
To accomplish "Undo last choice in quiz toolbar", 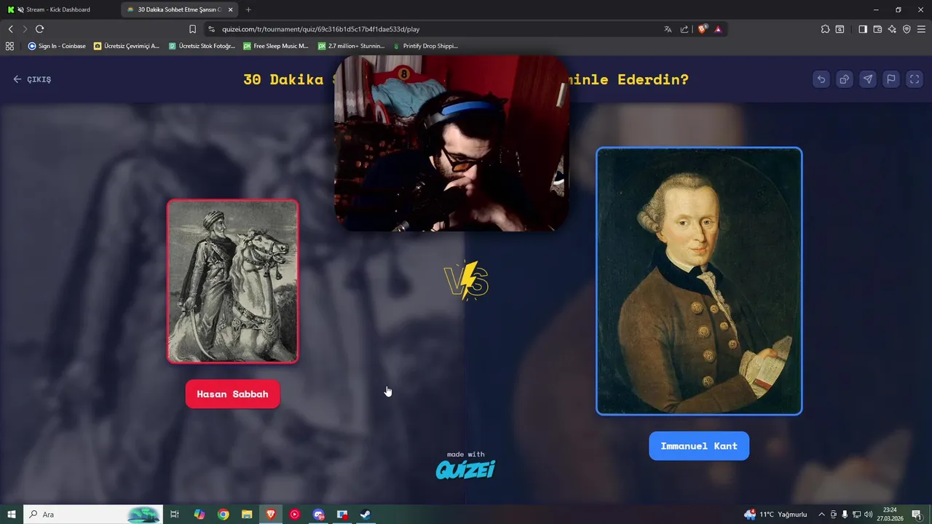I will click(821, 79).
